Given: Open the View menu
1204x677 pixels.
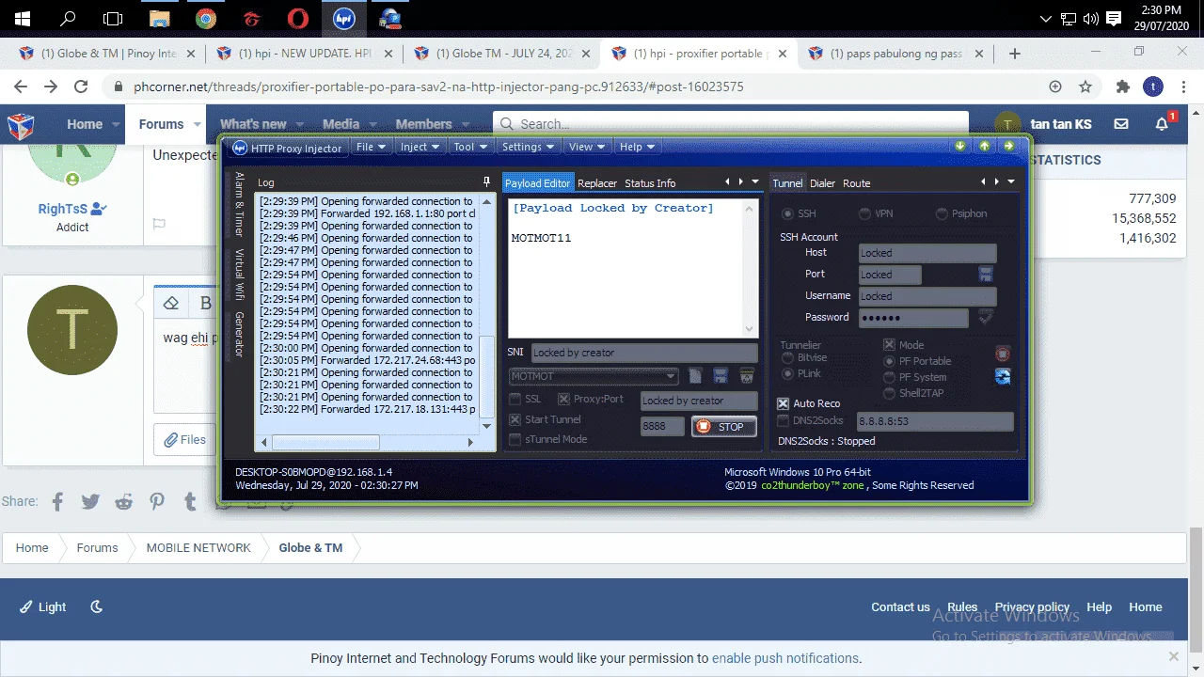Looking at the screenshot, I should pos(587,147).
